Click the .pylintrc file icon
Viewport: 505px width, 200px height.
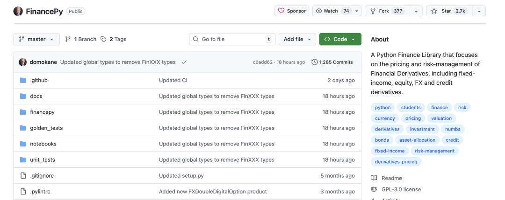click(x=23, y=192)
